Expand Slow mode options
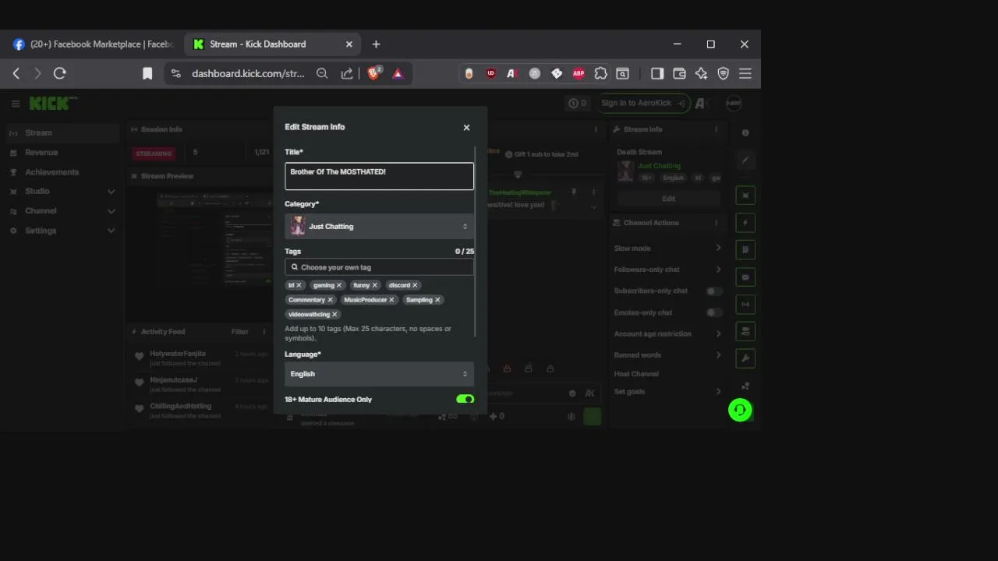Screen dimensions: 998x561 click(668, 249)
